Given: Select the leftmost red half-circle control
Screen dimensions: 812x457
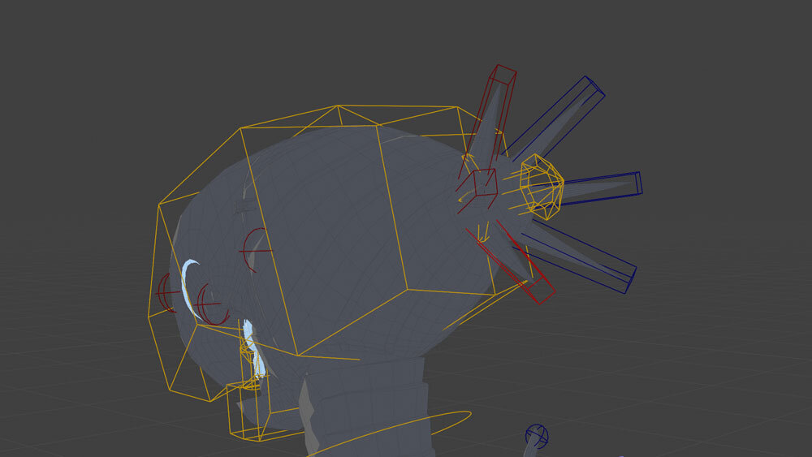Looking at the screenshot, I should pyautogui.click(x=166, y=293).
